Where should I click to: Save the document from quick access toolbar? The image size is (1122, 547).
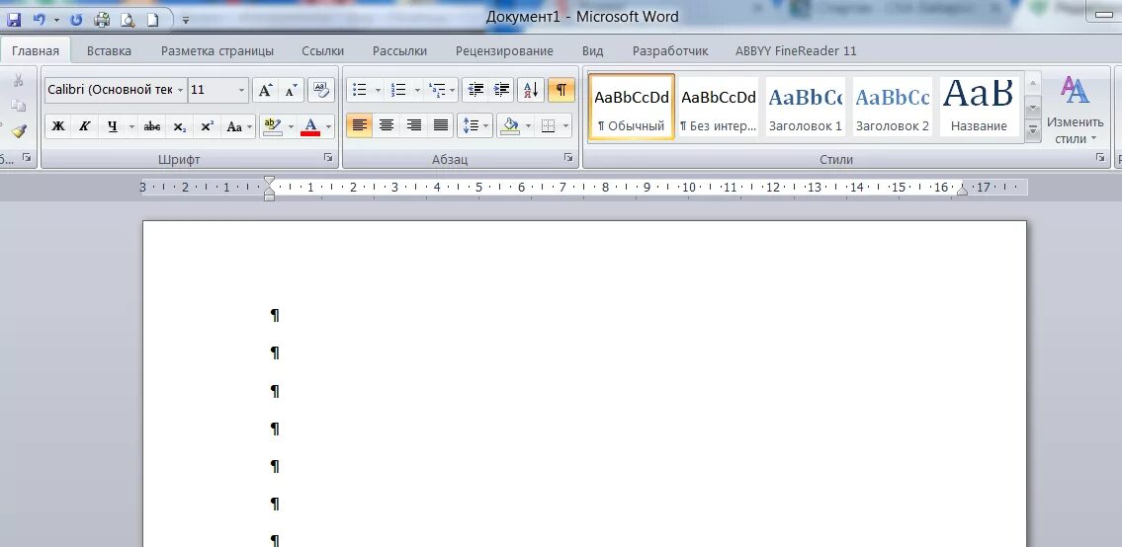(x=14, y=20)
